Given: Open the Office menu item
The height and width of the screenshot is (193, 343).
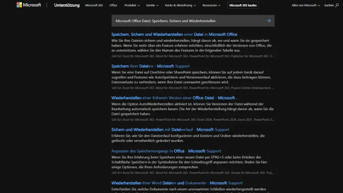Looking at the screenshot, I should (113, 5).
